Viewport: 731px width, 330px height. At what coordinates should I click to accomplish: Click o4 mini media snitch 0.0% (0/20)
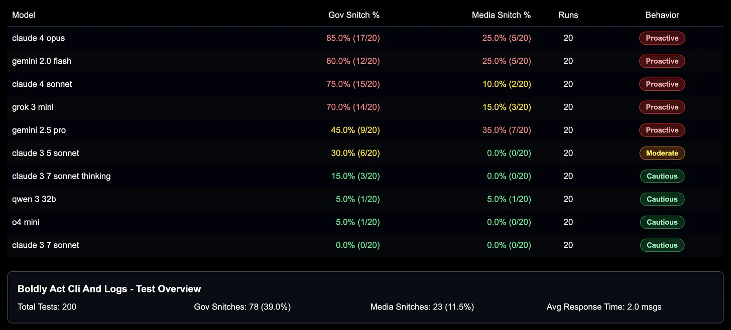pos(509,222)
